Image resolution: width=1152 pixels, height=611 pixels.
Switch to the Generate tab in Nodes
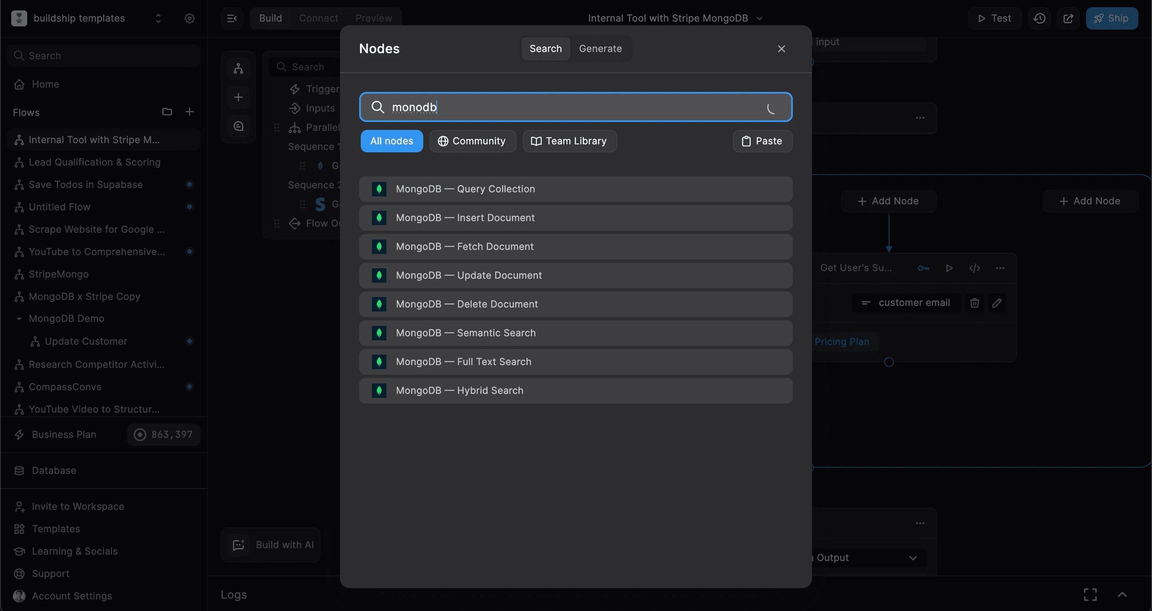[x=600, y=49]
